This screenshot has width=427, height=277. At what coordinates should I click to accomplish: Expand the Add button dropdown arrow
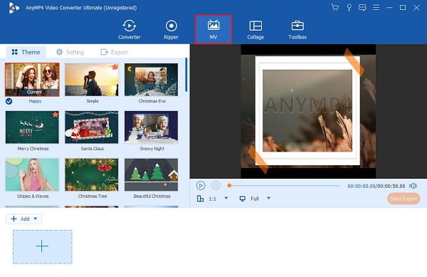pos(36,219)
